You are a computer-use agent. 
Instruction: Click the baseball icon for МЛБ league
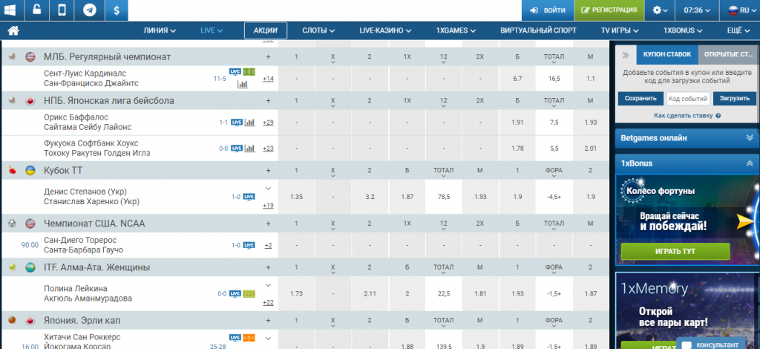click(x=12, y=56)
